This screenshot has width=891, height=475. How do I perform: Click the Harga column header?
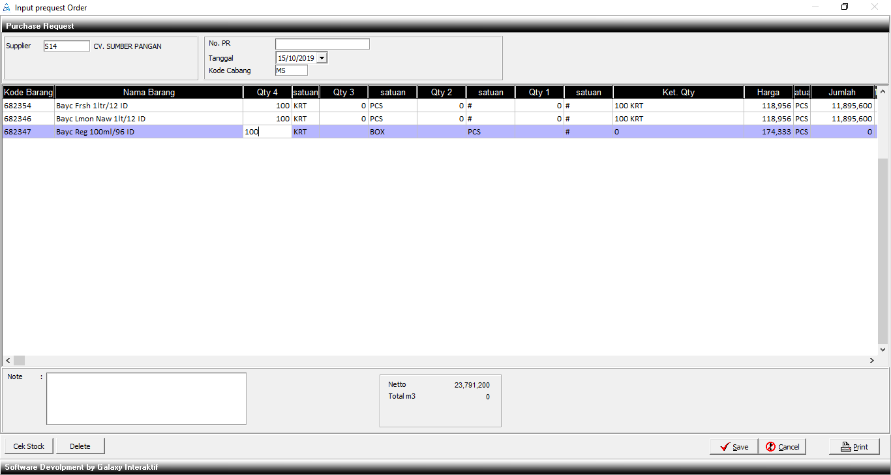768,93
